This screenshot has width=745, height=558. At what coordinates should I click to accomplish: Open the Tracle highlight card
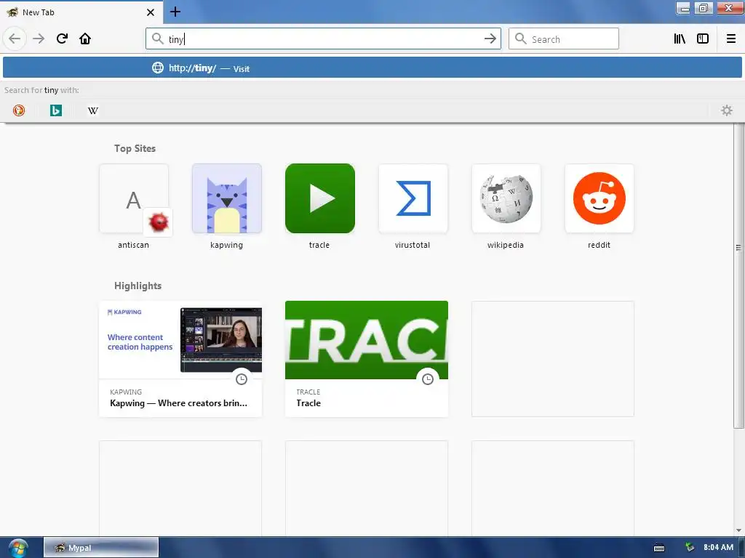(367, 359)
